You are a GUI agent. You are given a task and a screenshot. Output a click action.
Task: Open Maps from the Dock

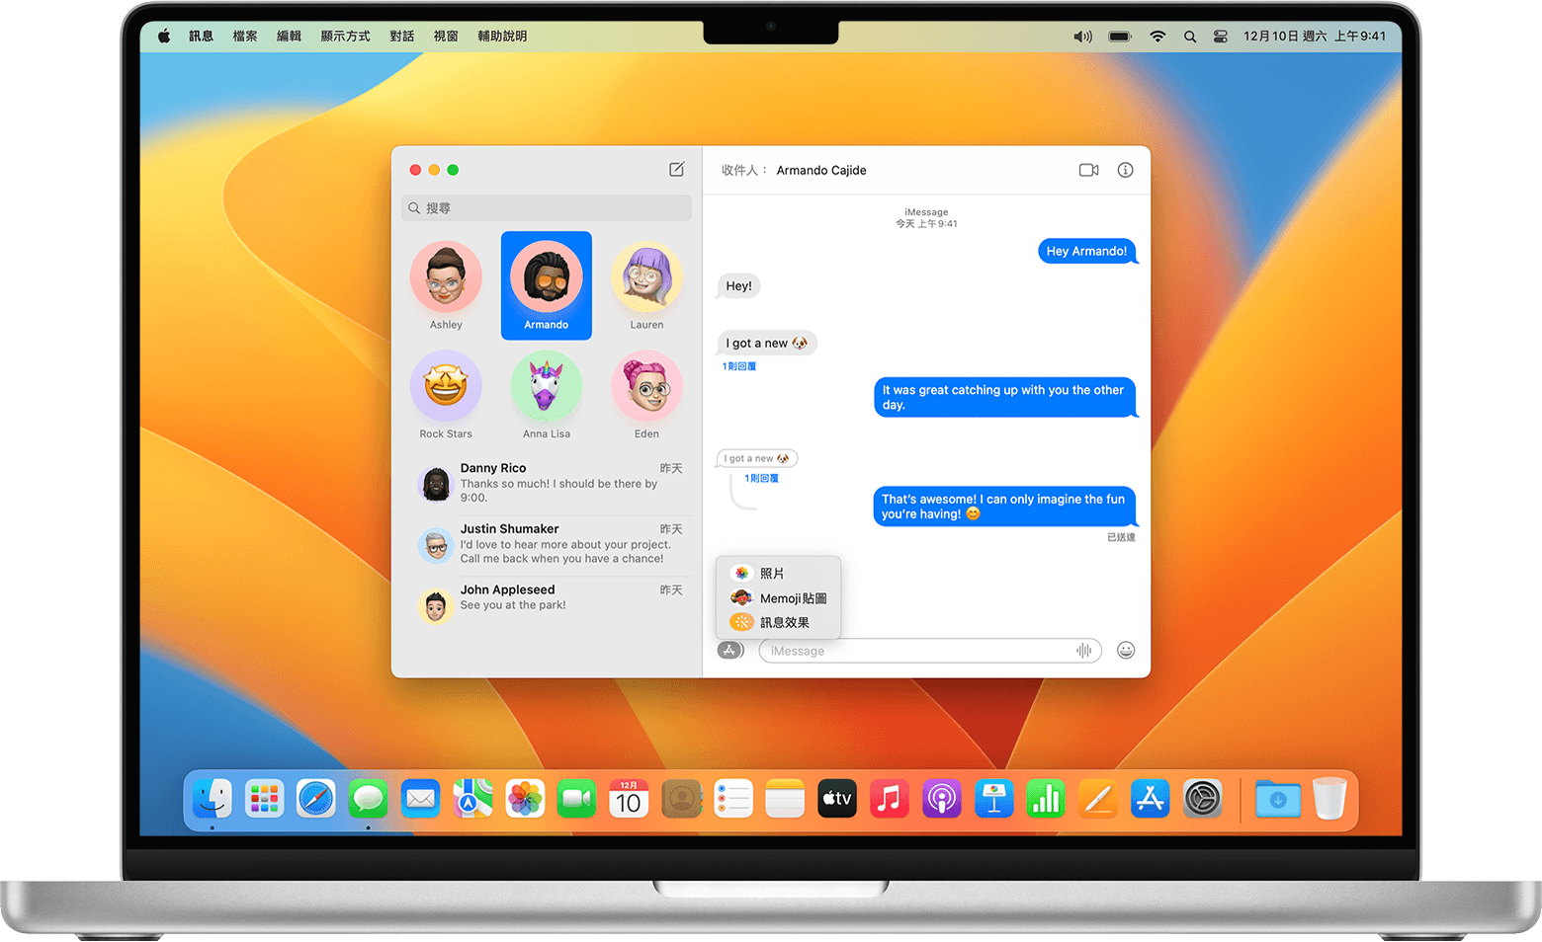(x=472, y=798)
